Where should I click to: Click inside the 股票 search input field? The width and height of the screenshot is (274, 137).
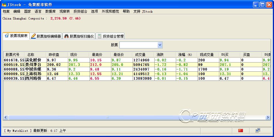(138, 45)
